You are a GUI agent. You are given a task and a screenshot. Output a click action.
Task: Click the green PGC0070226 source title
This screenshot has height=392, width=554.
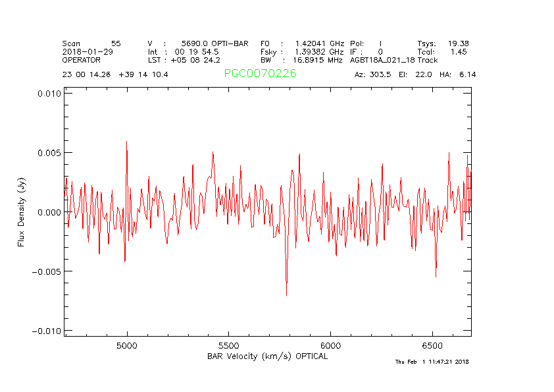click(260, 74)
